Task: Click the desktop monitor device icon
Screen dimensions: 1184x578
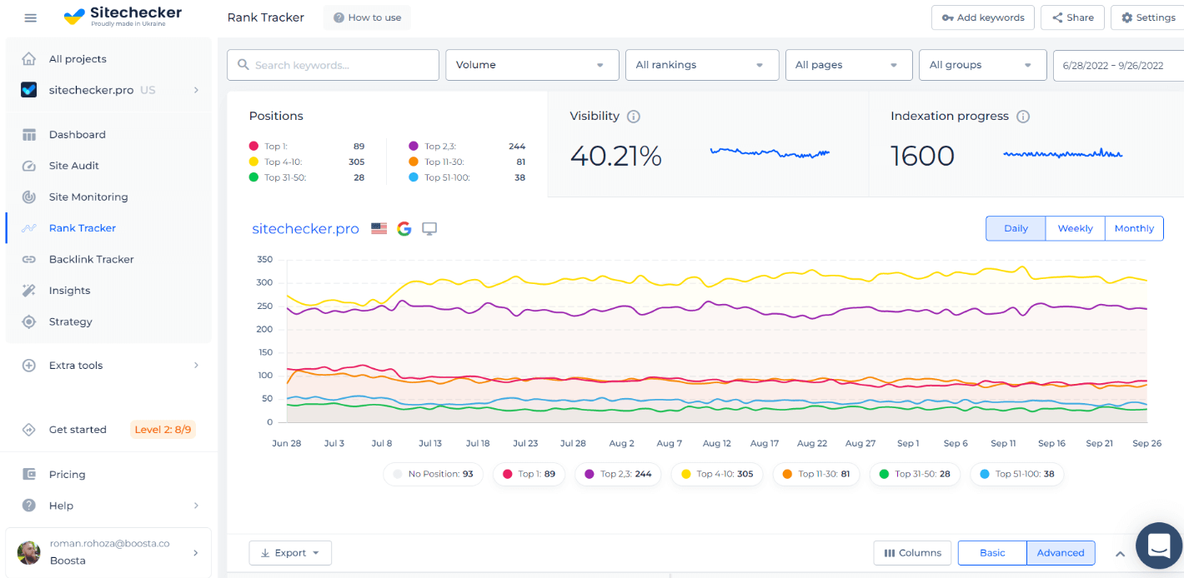Action: click(x=429, y=228)
